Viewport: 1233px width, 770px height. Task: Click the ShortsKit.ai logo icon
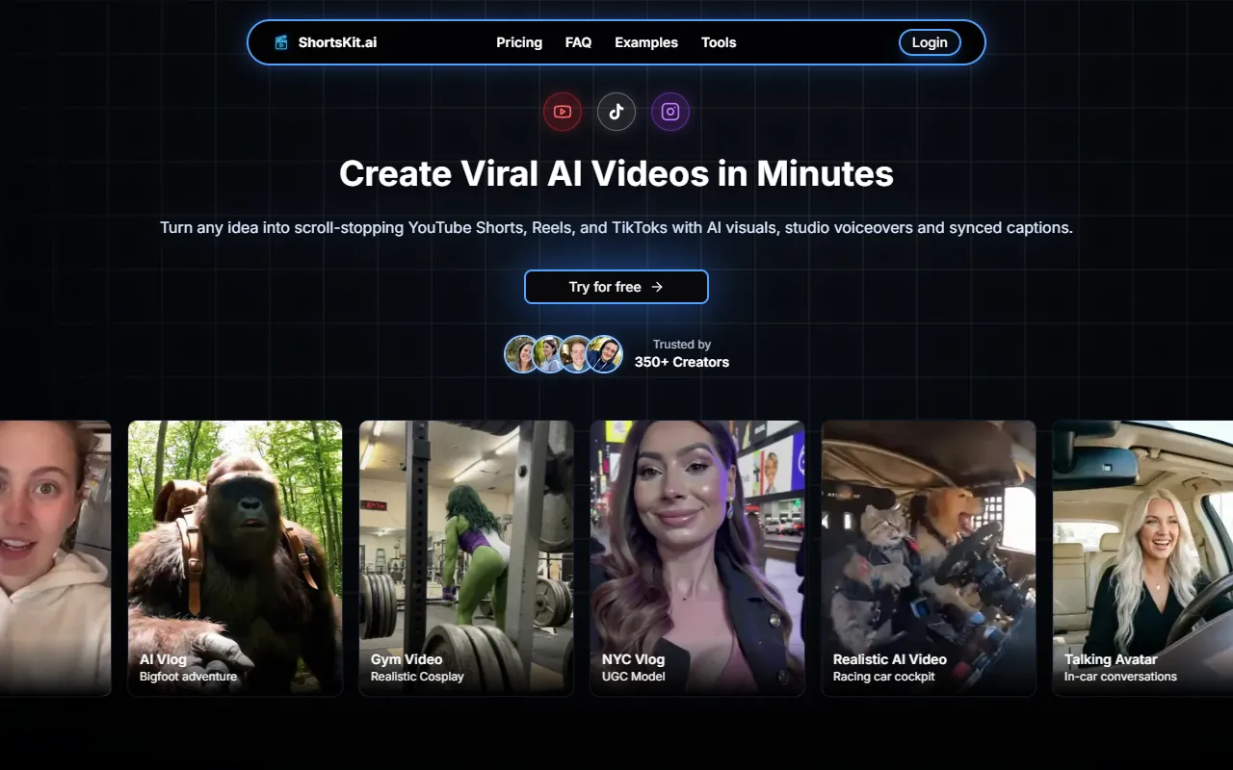tap(281, 42)
